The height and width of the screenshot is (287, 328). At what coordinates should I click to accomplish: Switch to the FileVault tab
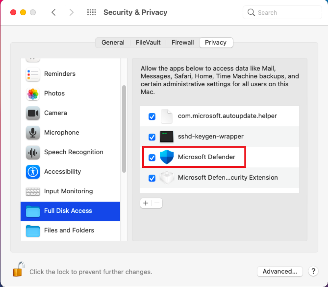[148, 43]
